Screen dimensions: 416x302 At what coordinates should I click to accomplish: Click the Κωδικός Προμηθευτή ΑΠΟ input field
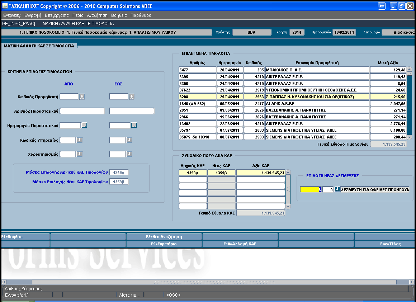69,96
